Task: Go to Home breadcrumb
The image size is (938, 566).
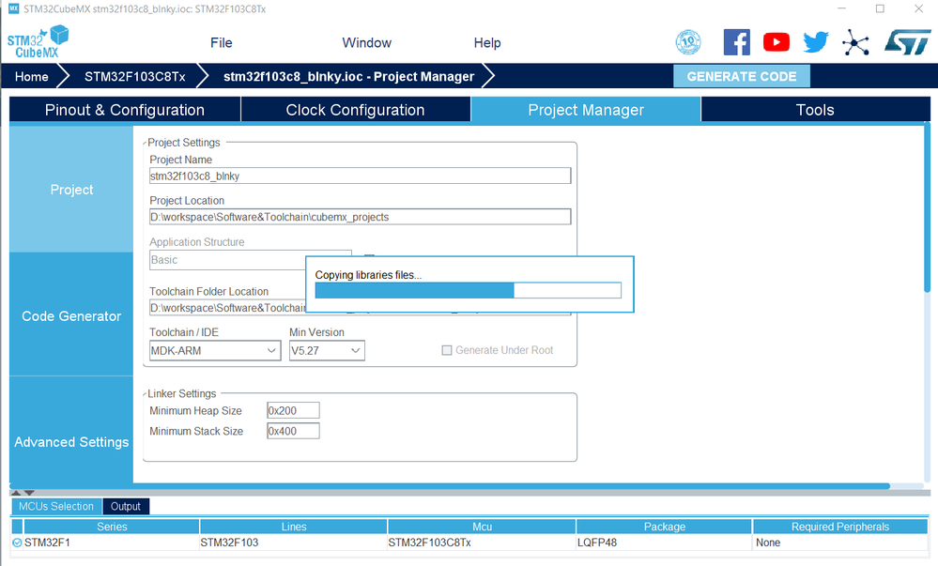Action: pyautogui.click(x=32, y=77)
